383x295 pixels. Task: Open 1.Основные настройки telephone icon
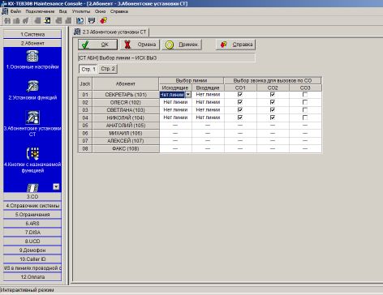pyautogui.click(x=32, y=56)
